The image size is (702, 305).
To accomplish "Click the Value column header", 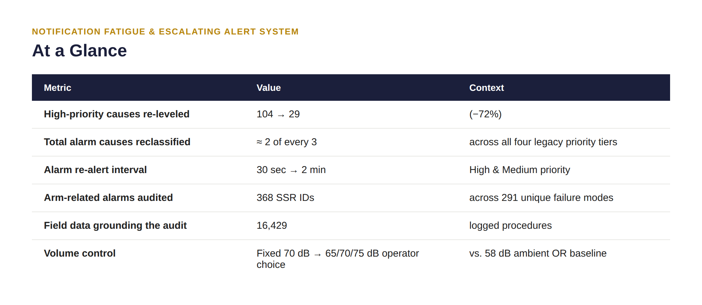I will coord(269,88).
